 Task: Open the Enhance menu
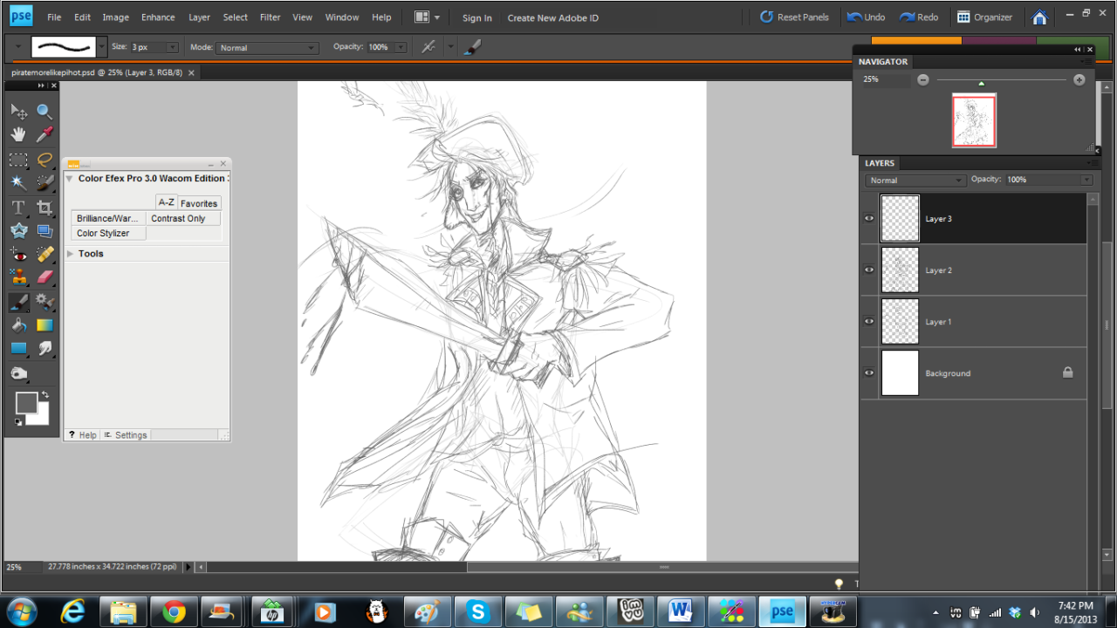click(x=158, y=17)
